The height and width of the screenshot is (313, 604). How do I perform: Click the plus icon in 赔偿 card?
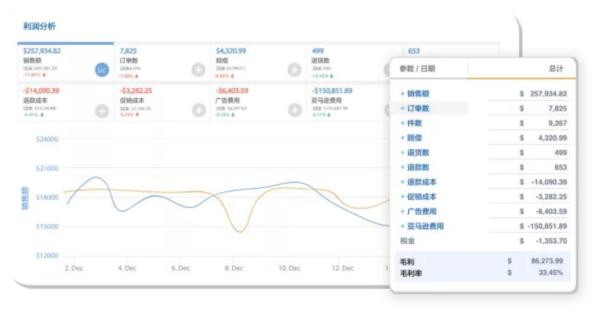coord(294,70)
